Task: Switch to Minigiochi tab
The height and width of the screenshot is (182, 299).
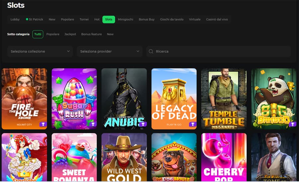Action: pyautogui.click(x=126, y=20)
